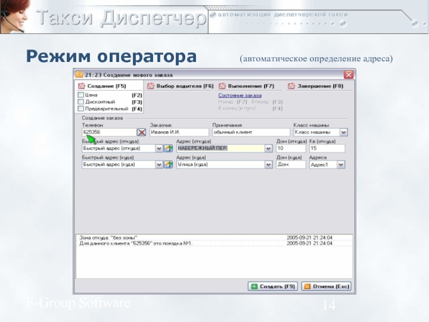Click the order window title bar icon
The width and height of the screenshot is (429, 322).
coord(79,75)
